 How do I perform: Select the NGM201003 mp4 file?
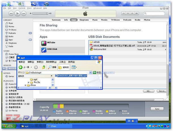[x=71, y=76]
